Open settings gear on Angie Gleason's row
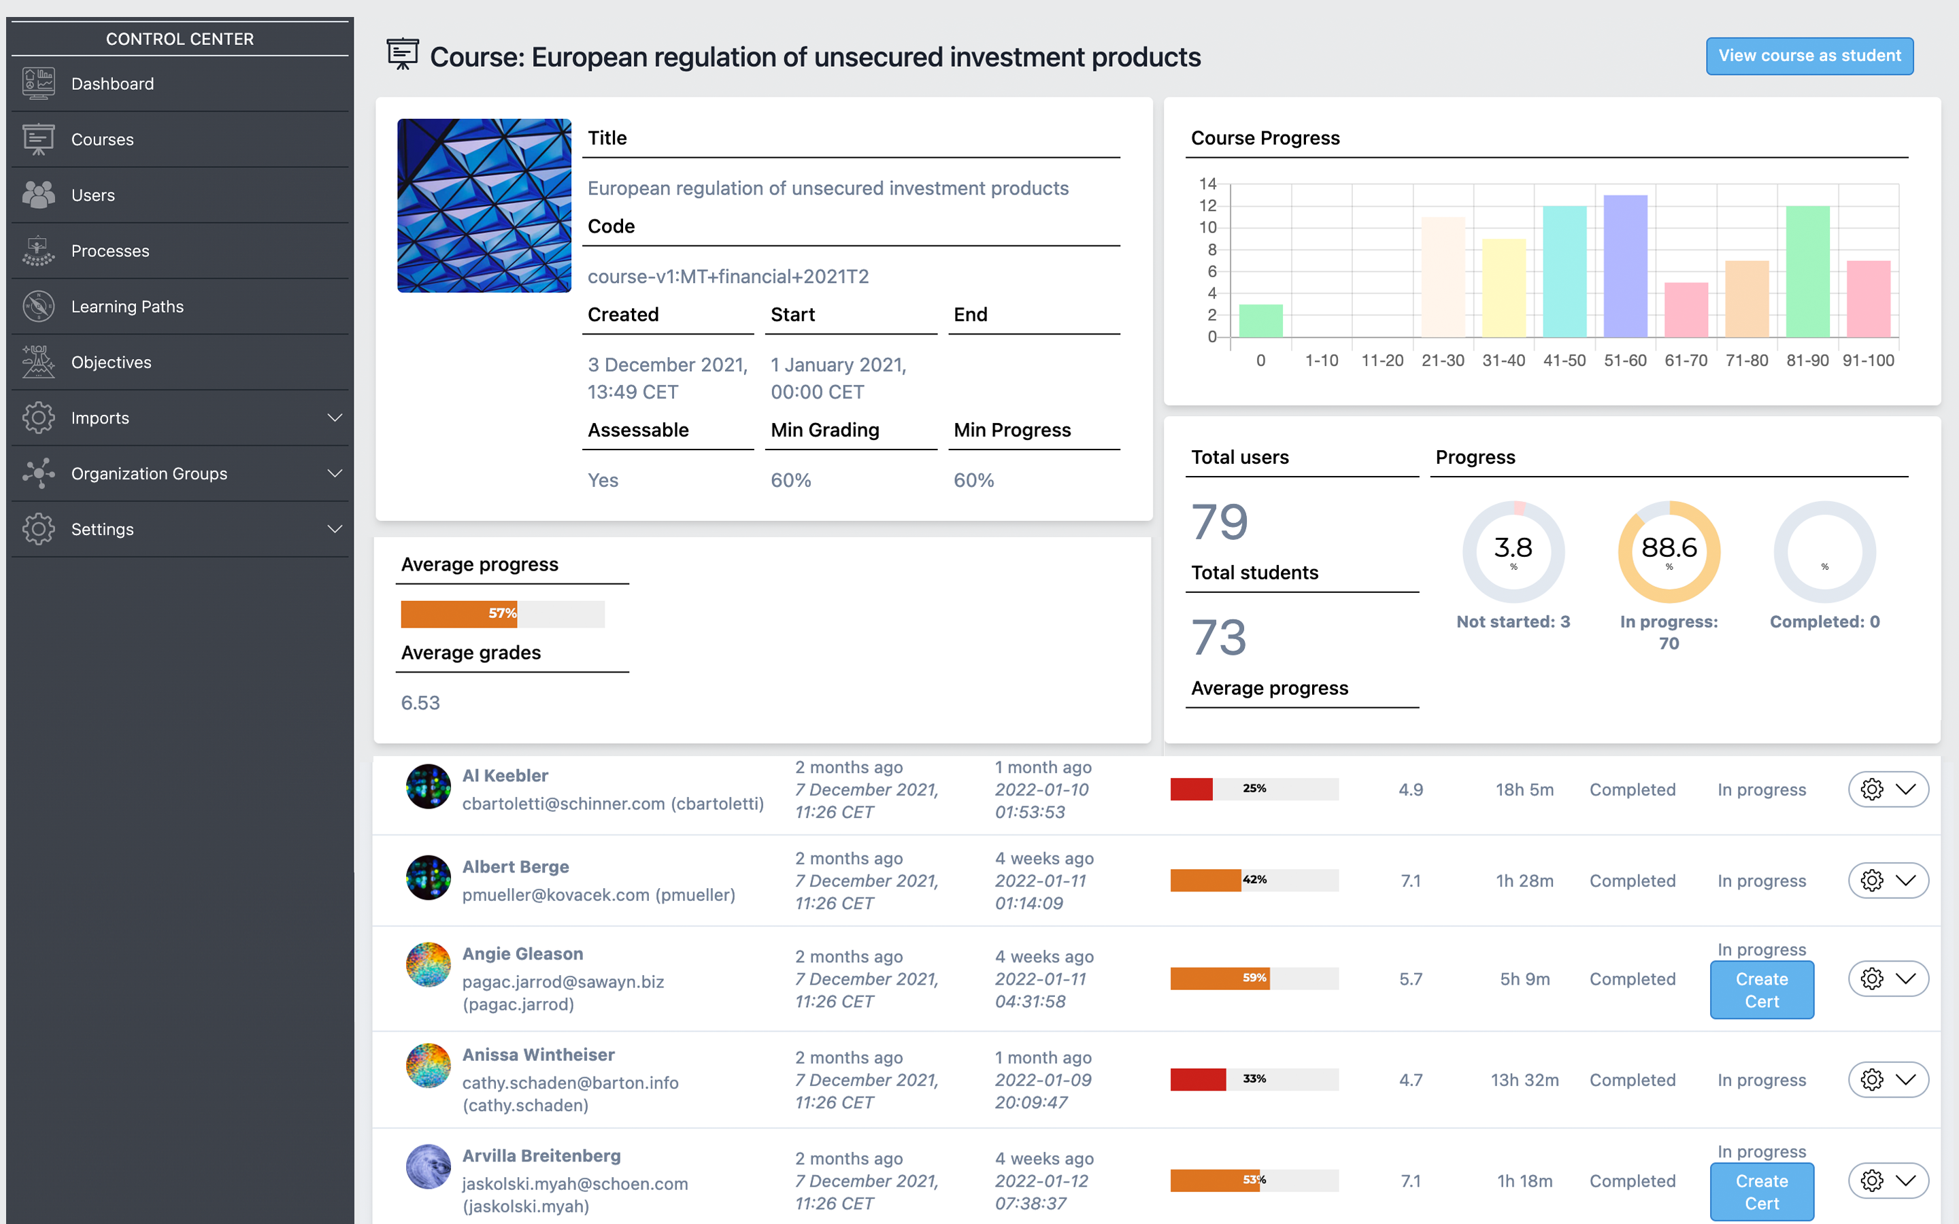 [1871, 978]
